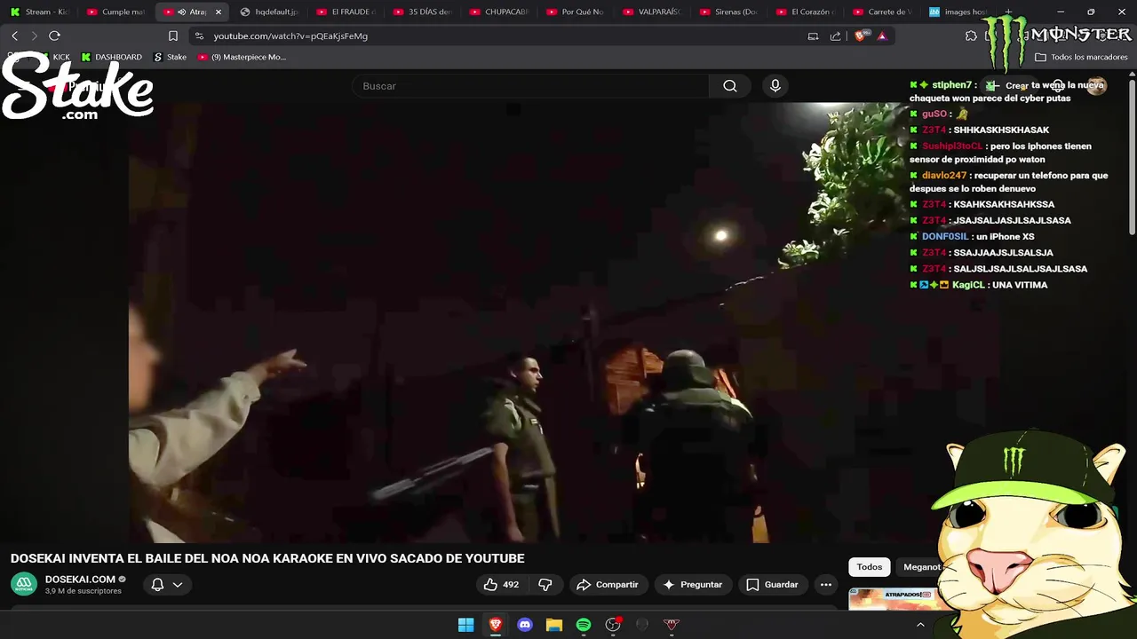
Task: Click the DOSEKAI.COM channel avatar
Action: click(x=24, y=584)
